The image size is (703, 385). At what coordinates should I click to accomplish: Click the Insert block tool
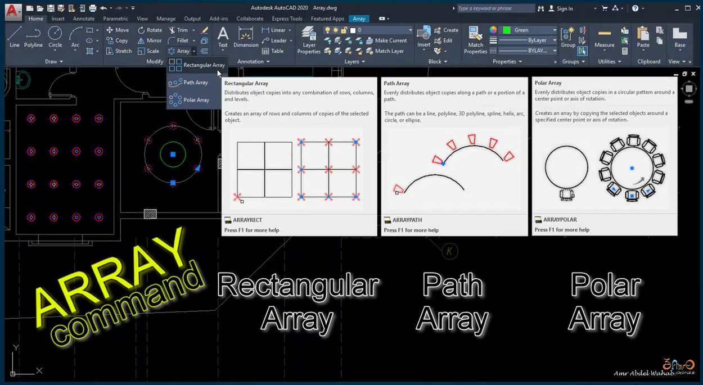[x=423, y=37]
